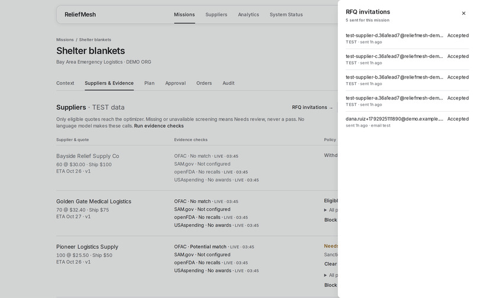The height and width of the screenshot is (298, 477).
Task: Click Accepted status for test-supplier-c
Action: pos(458,56)
